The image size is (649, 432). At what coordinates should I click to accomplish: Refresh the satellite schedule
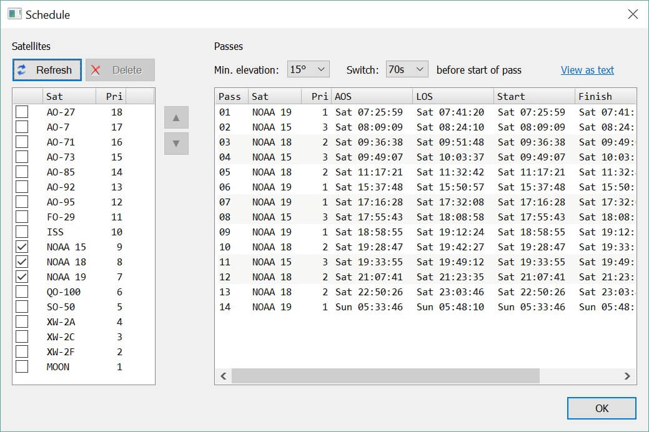click(x=46, y=70)
